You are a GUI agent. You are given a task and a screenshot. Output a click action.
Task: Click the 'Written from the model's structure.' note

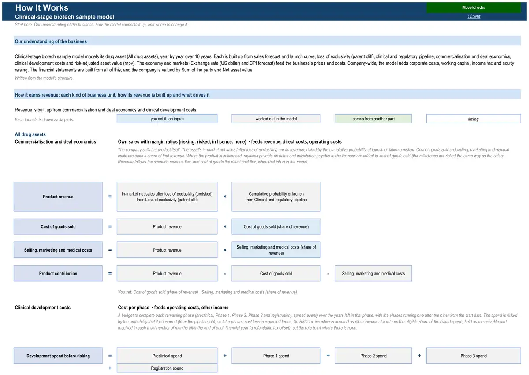point(44,78)
